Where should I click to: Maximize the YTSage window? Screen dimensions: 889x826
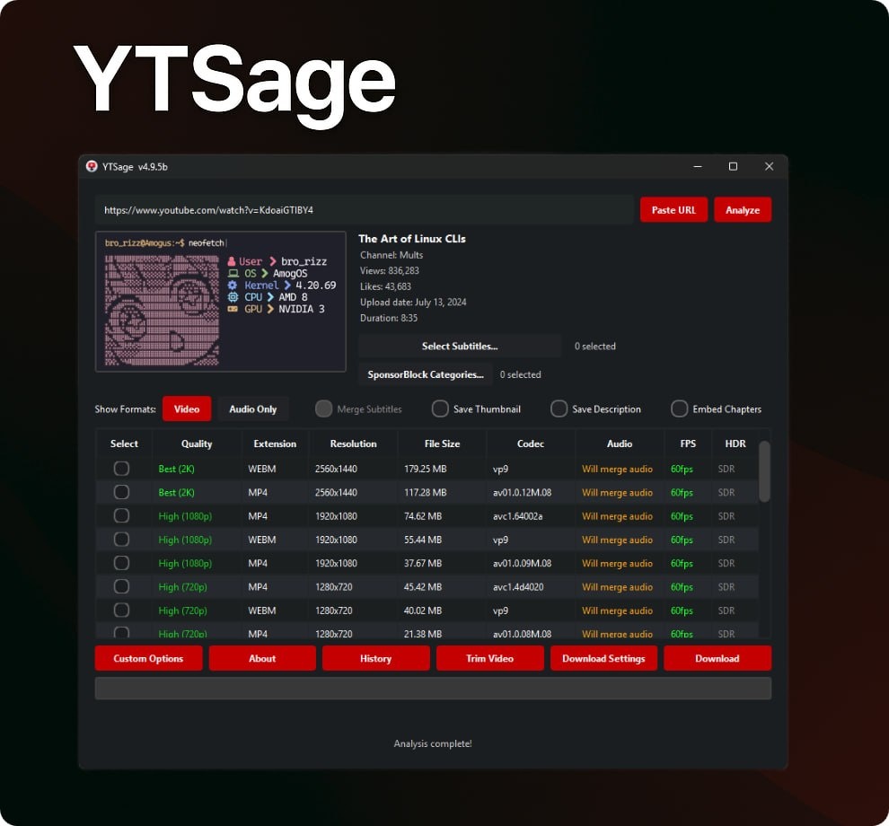(733, 166)
